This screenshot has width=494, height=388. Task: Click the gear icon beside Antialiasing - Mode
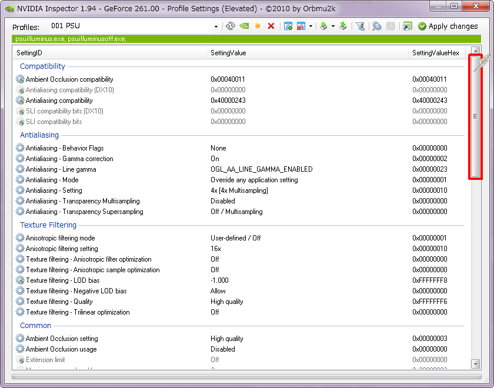20,179
